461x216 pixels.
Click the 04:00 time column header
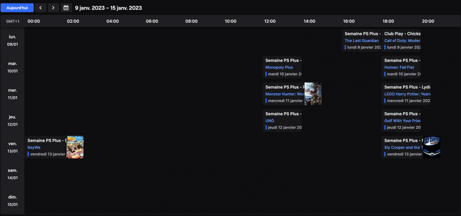click(113, 21)
